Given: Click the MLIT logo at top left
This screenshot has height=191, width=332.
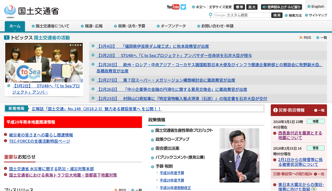Looking at the screenshot, I should (x=31, y=11).
